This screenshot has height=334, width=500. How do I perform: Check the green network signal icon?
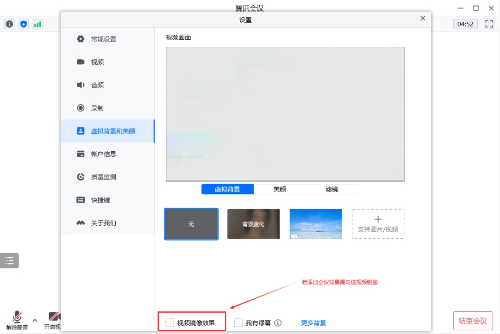[x=37, y=24]
